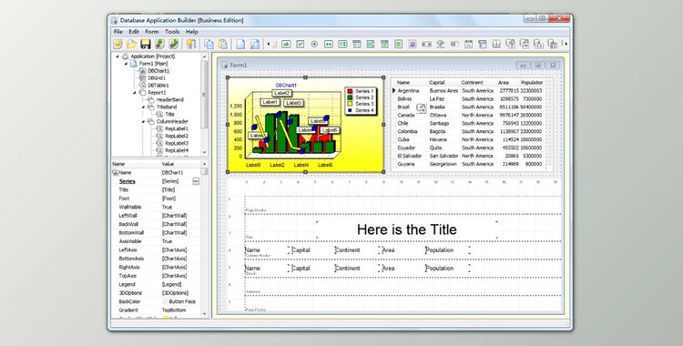Click the blank page new form icon
The width and height of the screenshot is (683, 346).
[241, 44]
